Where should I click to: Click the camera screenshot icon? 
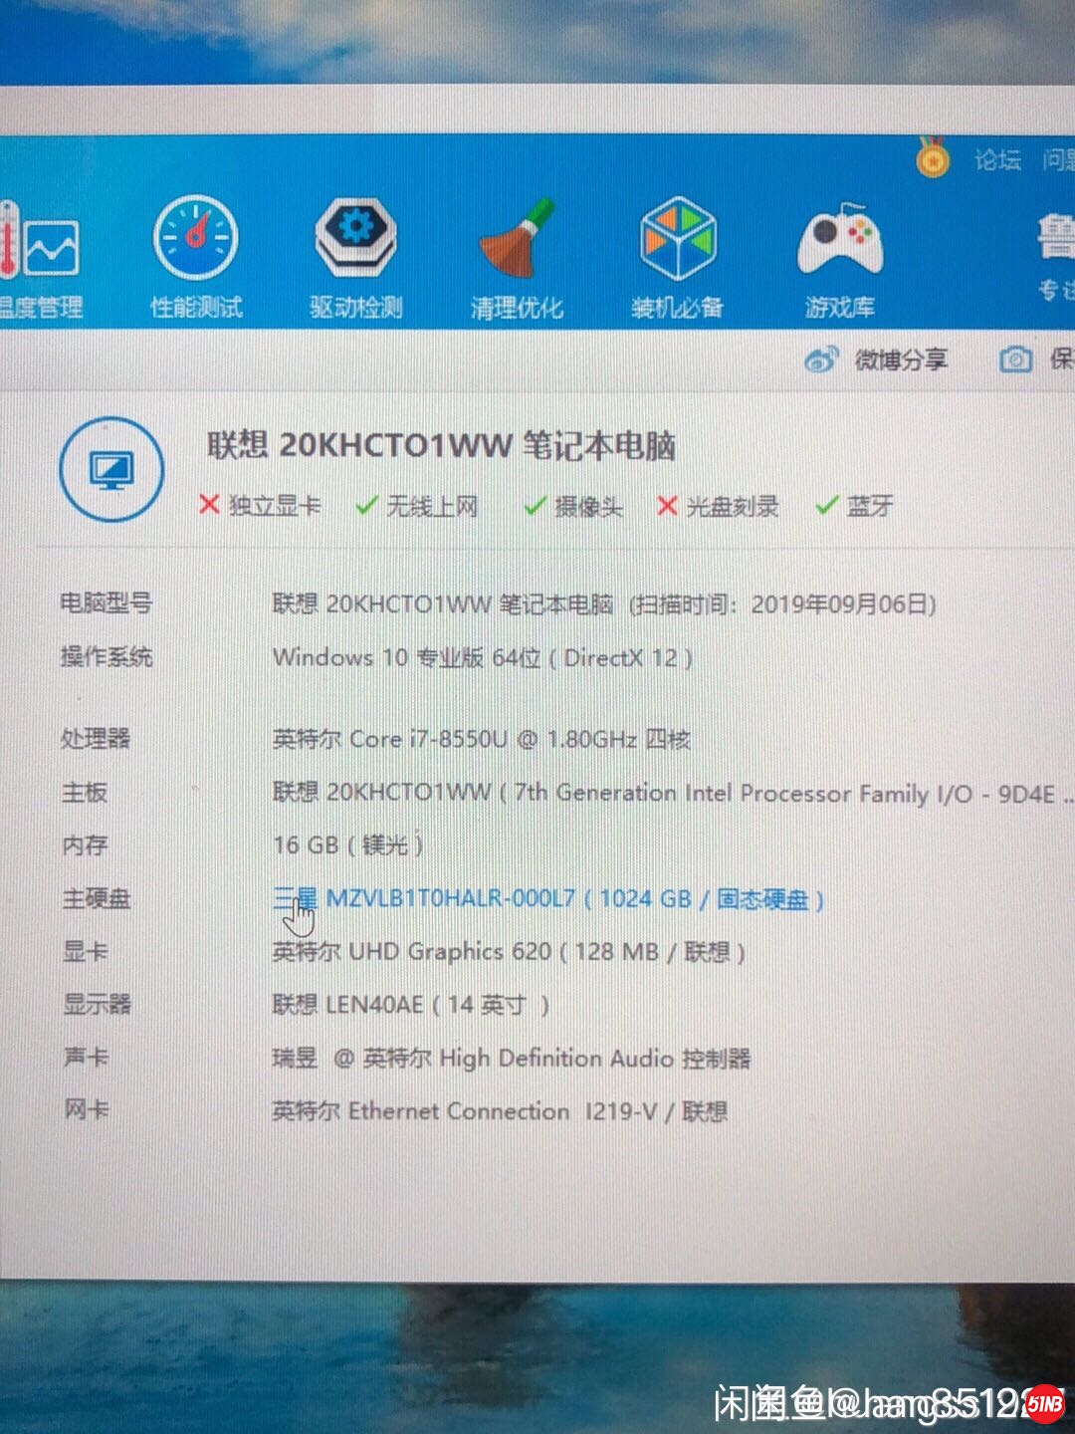1015,358
